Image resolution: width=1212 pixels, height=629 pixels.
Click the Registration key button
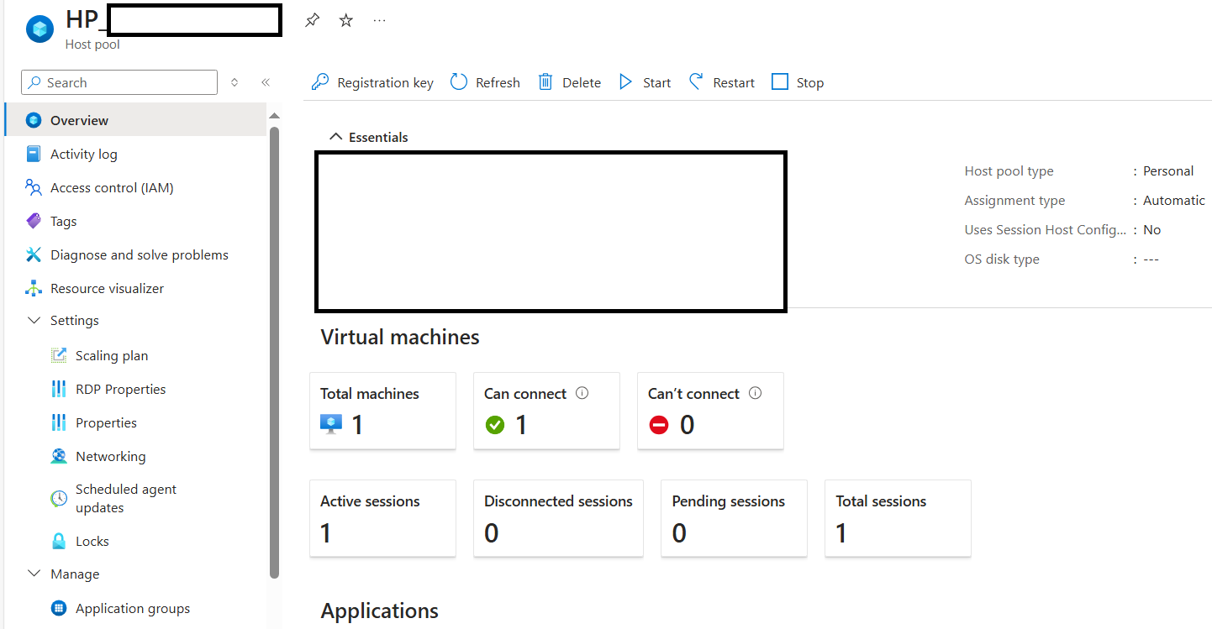(x=372, y=82)
